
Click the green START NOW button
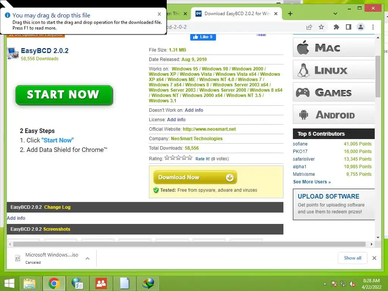point(64,95)
